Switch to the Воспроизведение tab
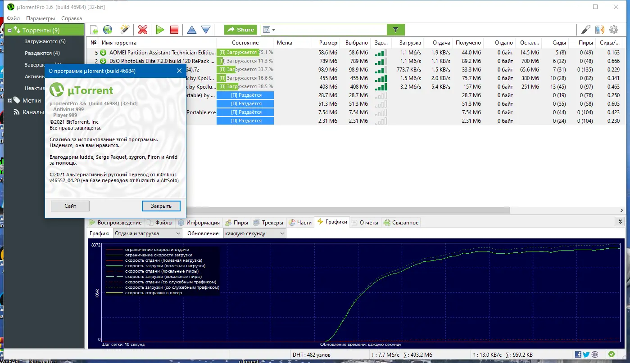The image size is (630, 363). (115, 222)
